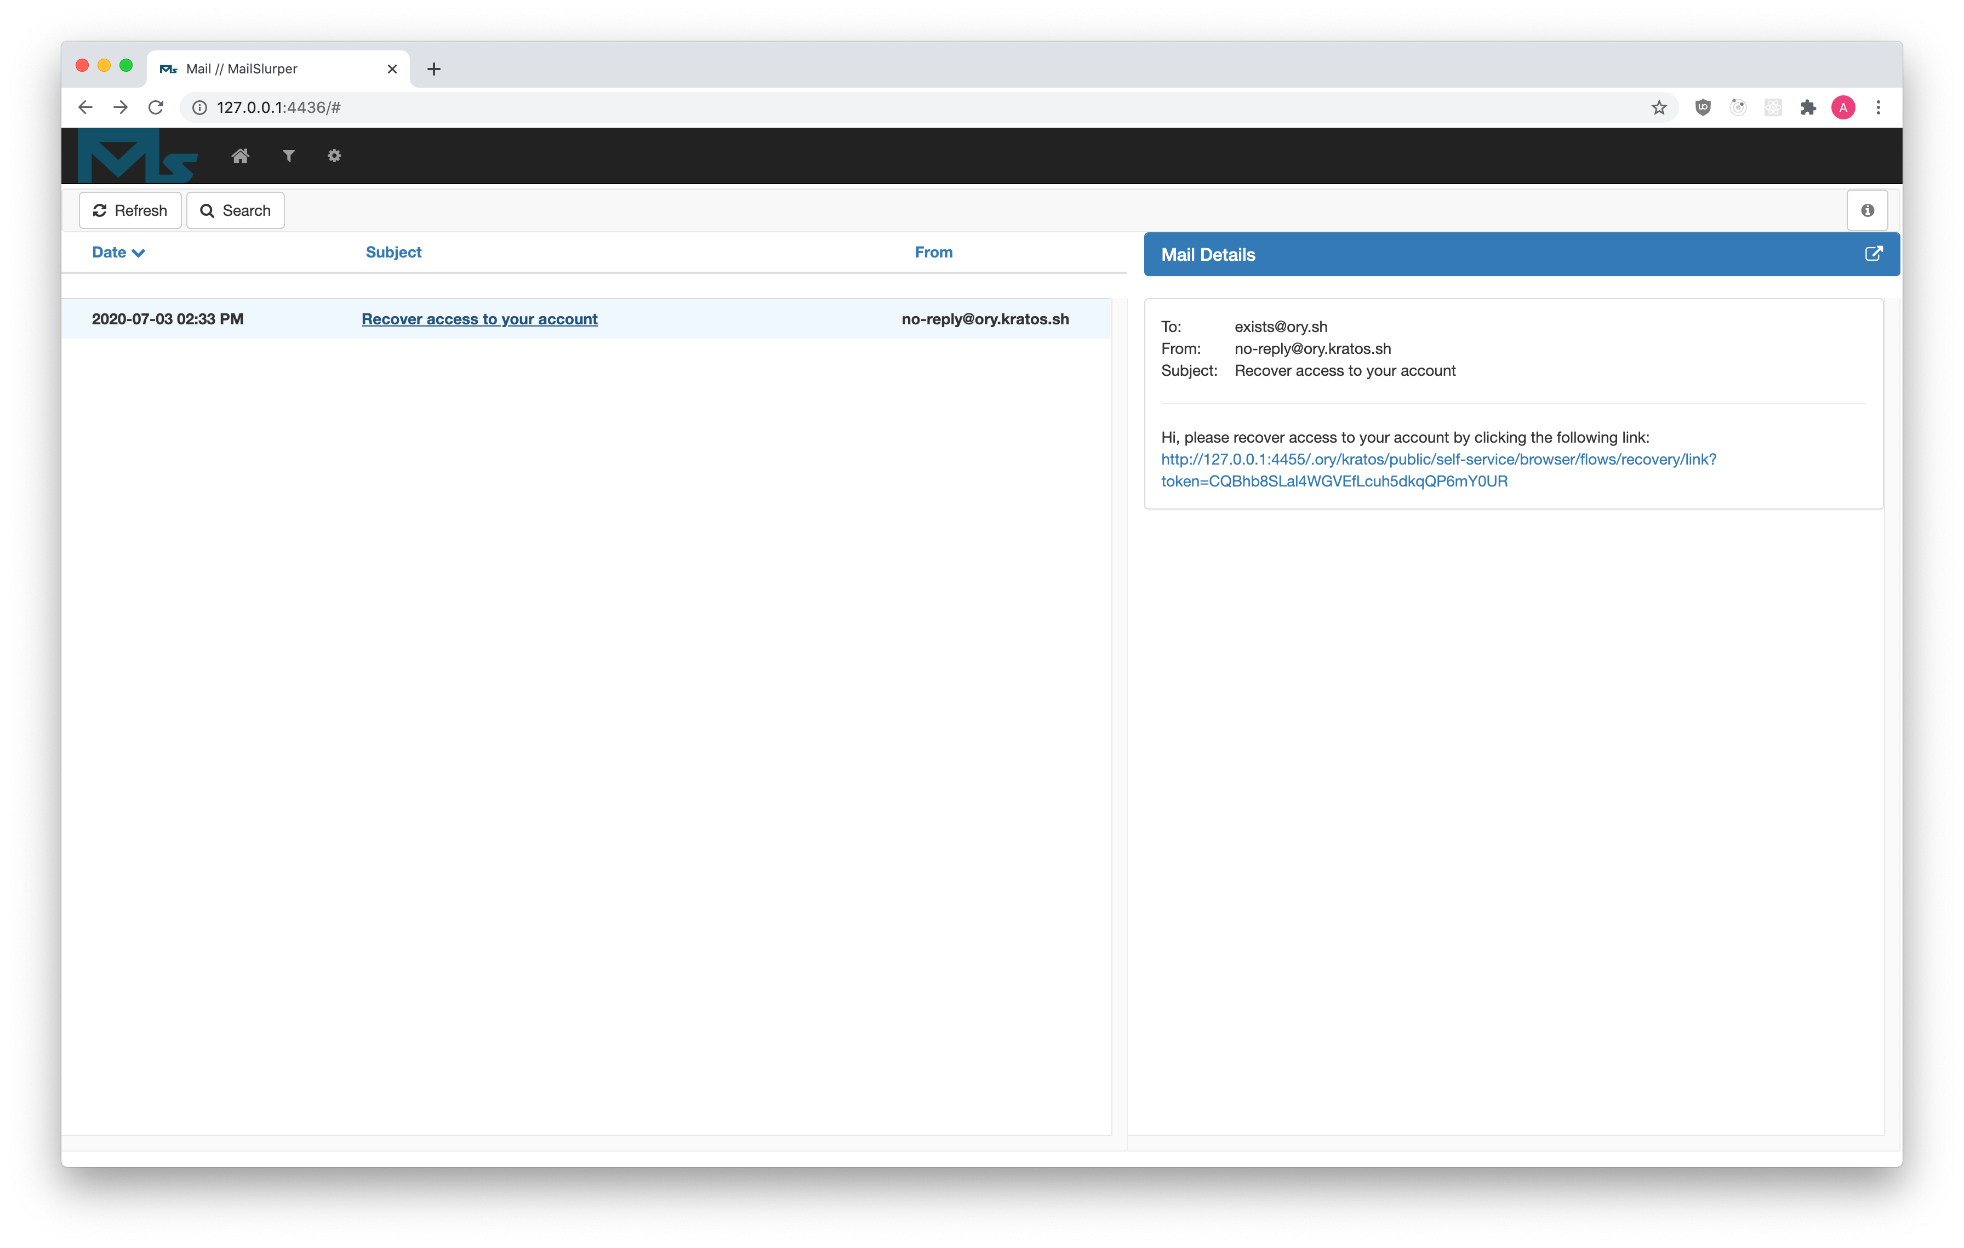Open the browser extensions puzzle icon
Image resolution: width=1964 pixels, height=1248 pixels.
1808,107
